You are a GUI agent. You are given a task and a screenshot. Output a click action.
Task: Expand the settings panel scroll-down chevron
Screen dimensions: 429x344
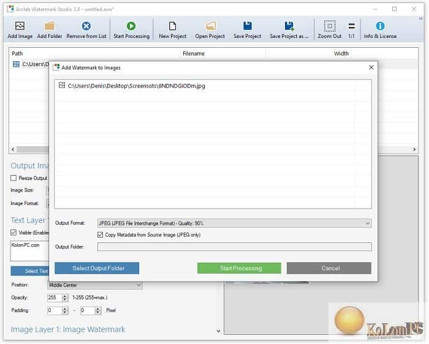point(218,331)
